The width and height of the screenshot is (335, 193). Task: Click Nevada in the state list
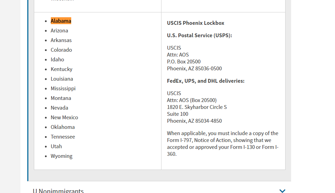[x=59, y=108]
